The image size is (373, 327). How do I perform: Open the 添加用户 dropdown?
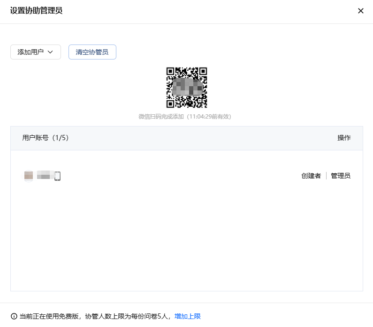[x=36, y=52]
